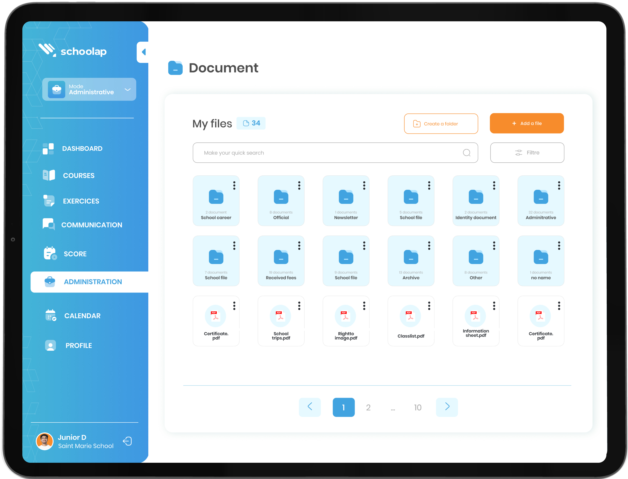Click the Calendar sidebar icon
This screenshot has width=628, height=479.
(51, 315)
